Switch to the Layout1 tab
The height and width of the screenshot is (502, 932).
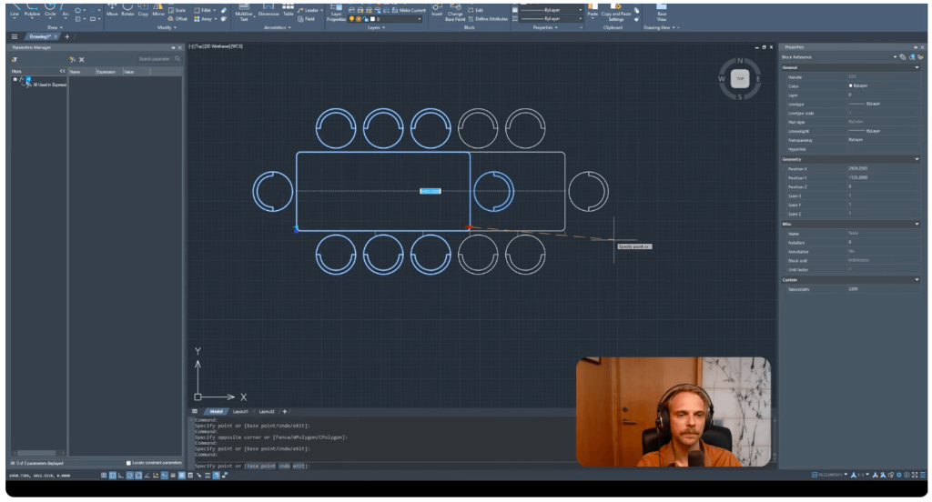tap(241, 412)
